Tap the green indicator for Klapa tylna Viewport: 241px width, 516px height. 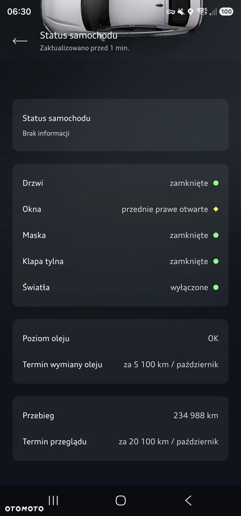216,261
